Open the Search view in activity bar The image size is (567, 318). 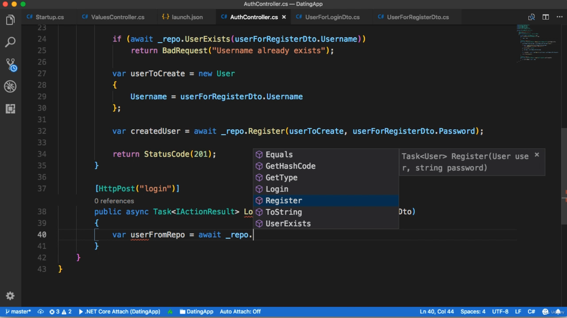(10, 43)
